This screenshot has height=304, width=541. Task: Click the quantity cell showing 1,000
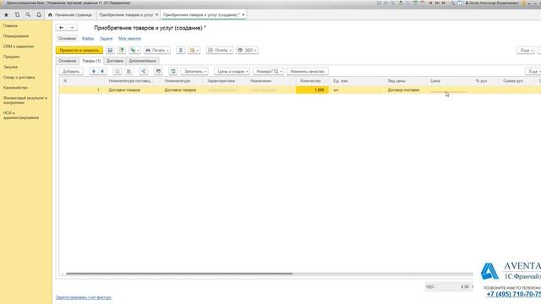click(x=312, y=90)
